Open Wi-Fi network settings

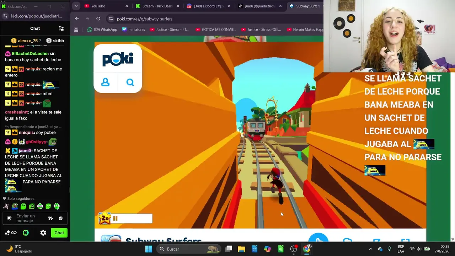[x=412, y=249]
